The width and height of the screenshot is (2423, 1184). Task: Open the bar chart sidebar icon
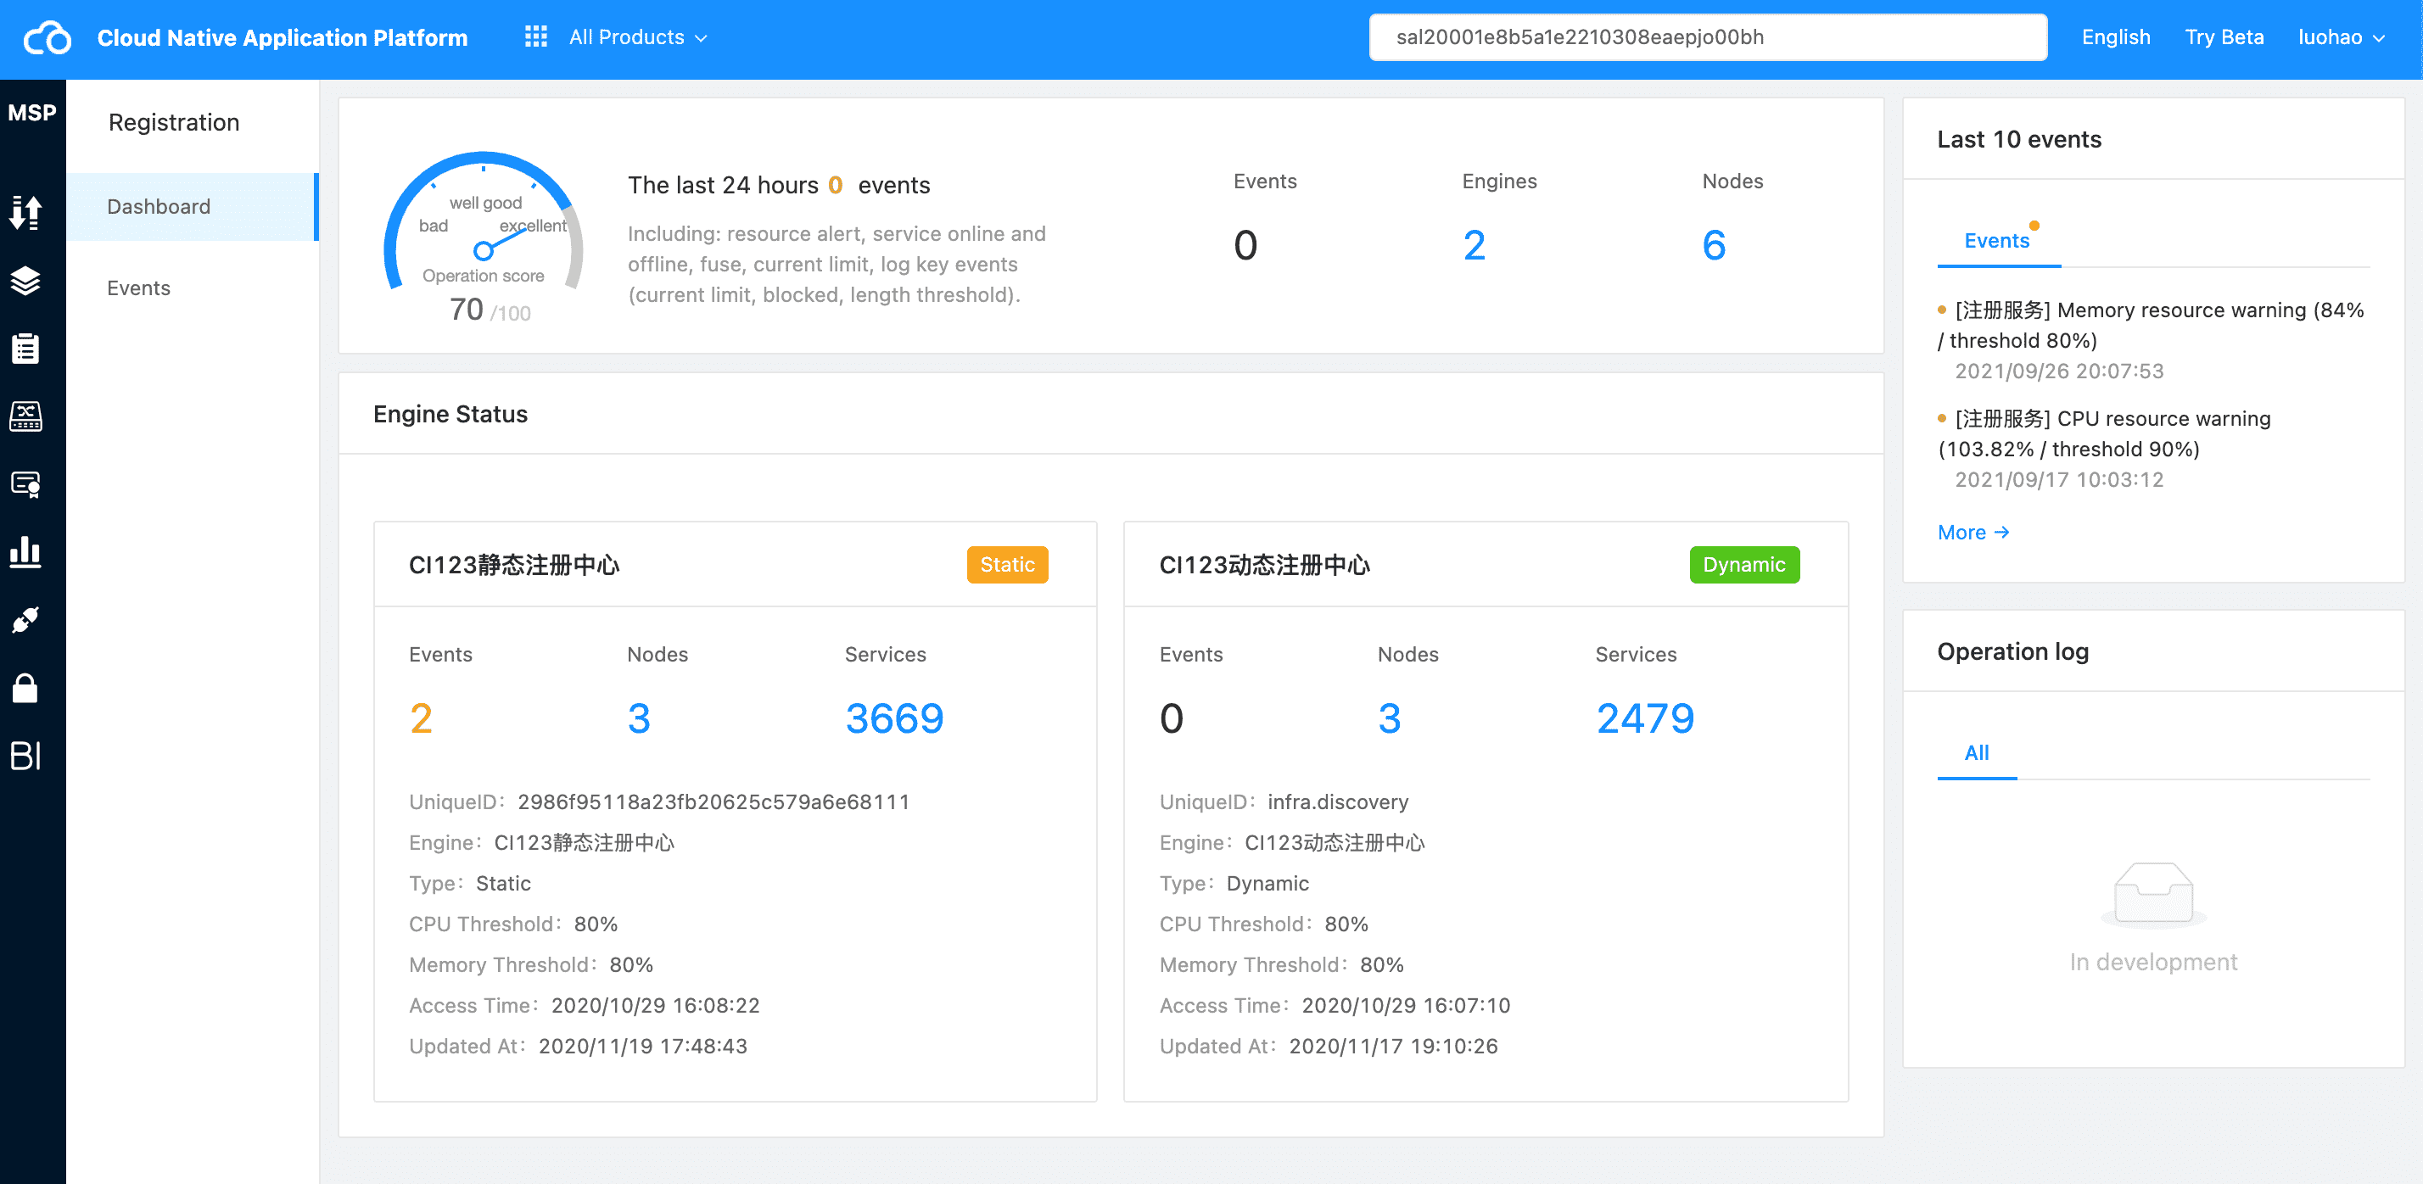[25, 552]
